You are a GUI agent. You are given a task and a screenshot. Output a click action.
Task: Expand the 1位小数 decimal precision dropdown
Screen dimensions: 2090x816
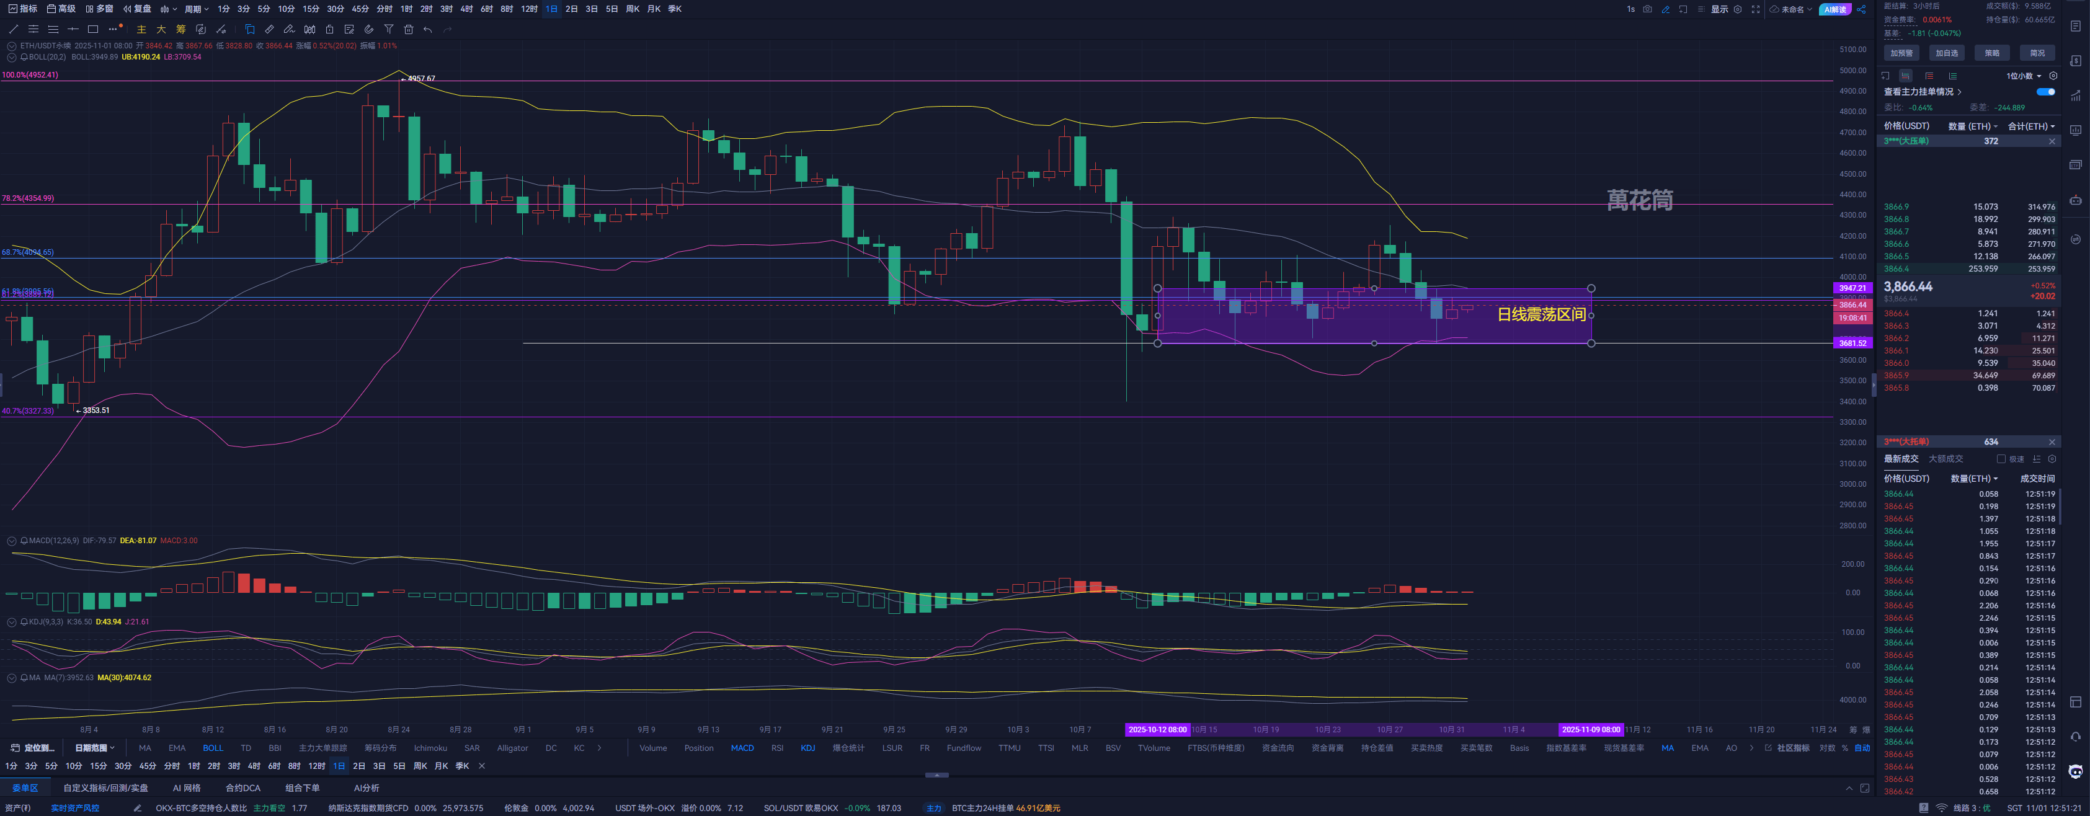pos(2024,76)
